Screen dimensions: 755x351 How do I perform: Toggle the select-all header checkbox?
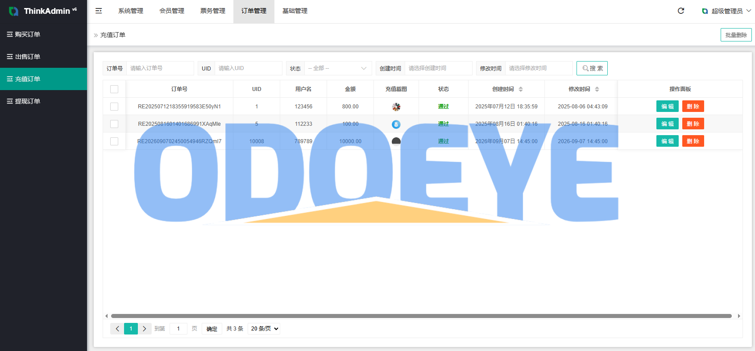click(x=114, y=89)
